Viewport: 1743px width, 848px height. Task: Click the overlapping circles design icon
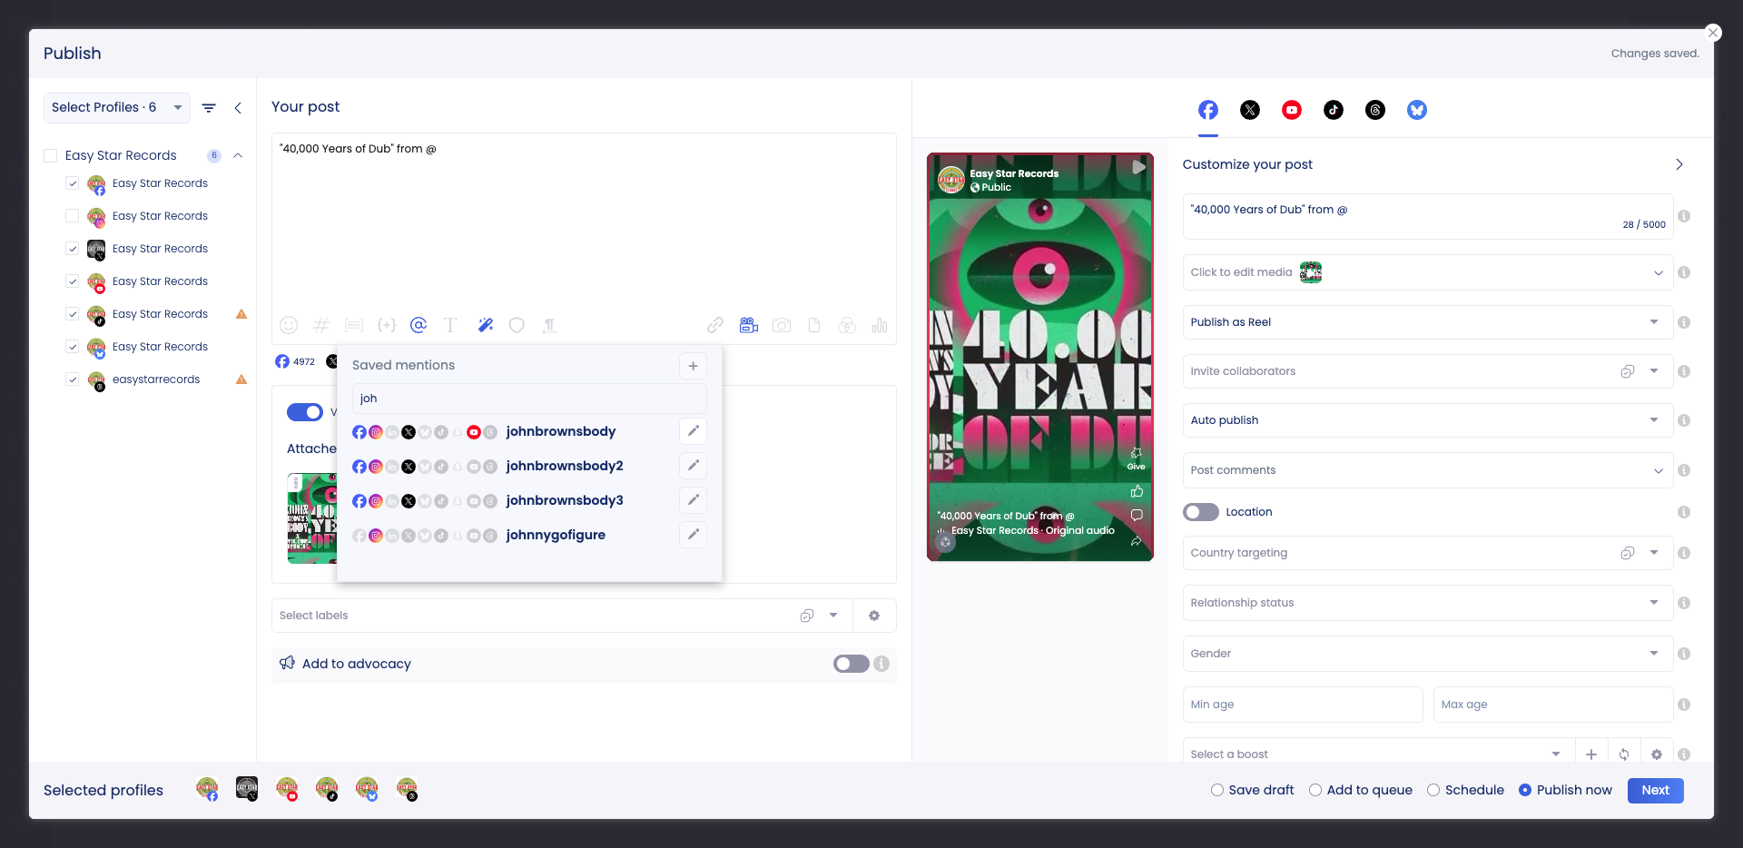pos(847,325)
